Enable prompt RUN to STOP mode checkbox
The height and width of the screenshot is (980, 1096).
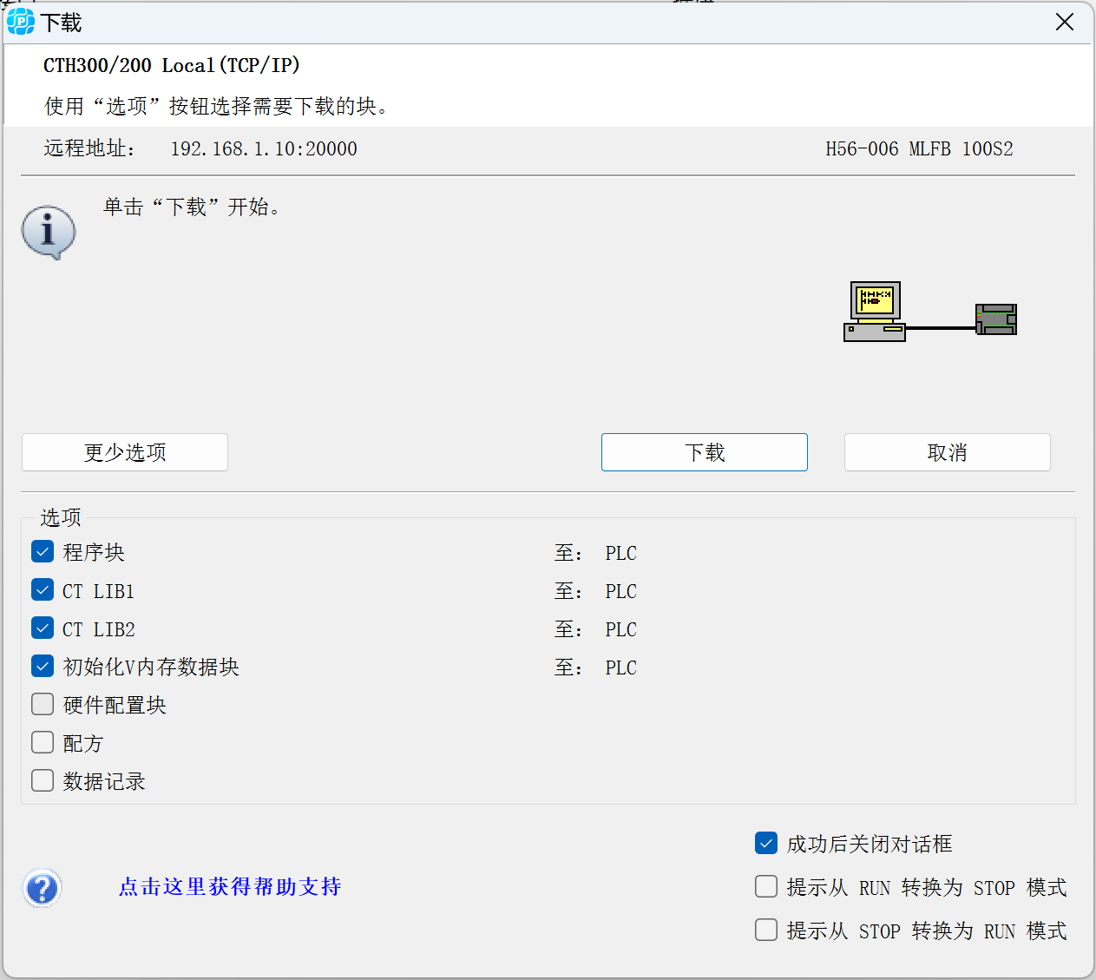pos(766,886)
